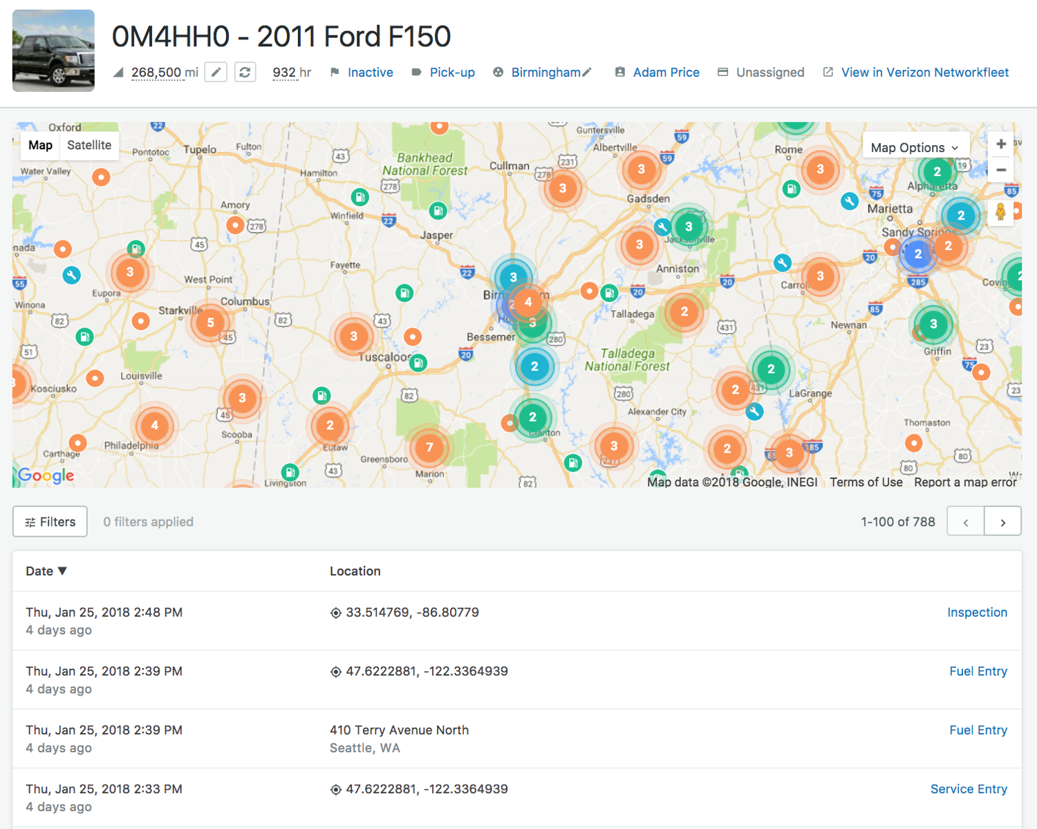1037x829 pixels.
Task: Click the Street View pegman icon
Action: tap(1000, 212)
